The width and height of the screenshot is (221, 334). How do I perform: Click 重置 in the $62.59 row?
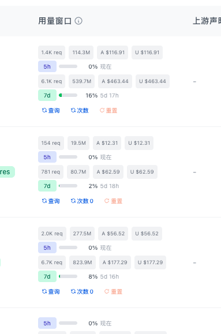(x=113, y=201)
